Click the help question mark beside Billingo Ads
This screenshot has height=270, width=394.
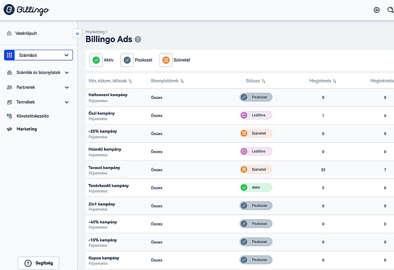pos(138,40)
